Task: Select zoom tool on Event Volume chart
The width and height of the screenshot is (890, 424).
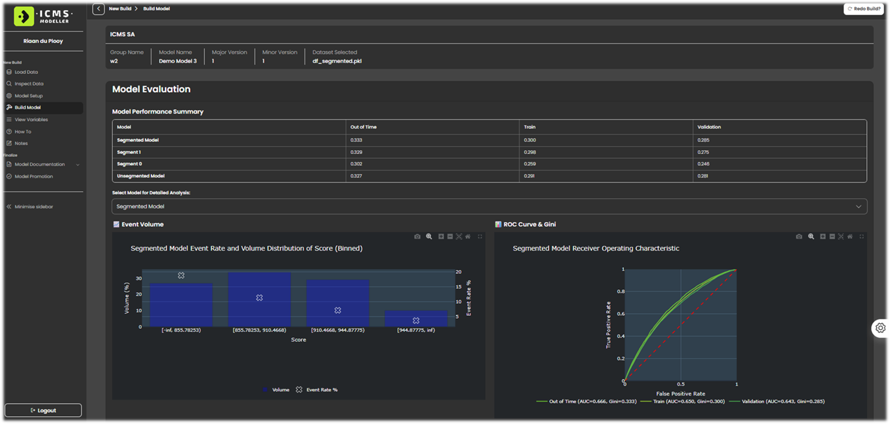Action: (x=429, y=236)
